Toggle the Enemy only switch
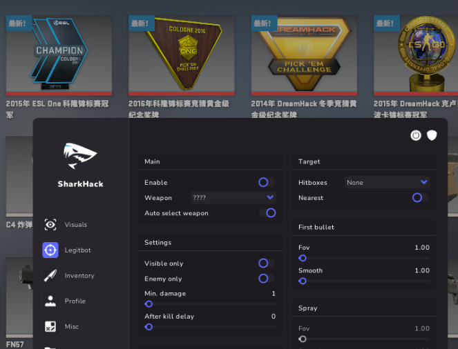 tap(267, 279)
